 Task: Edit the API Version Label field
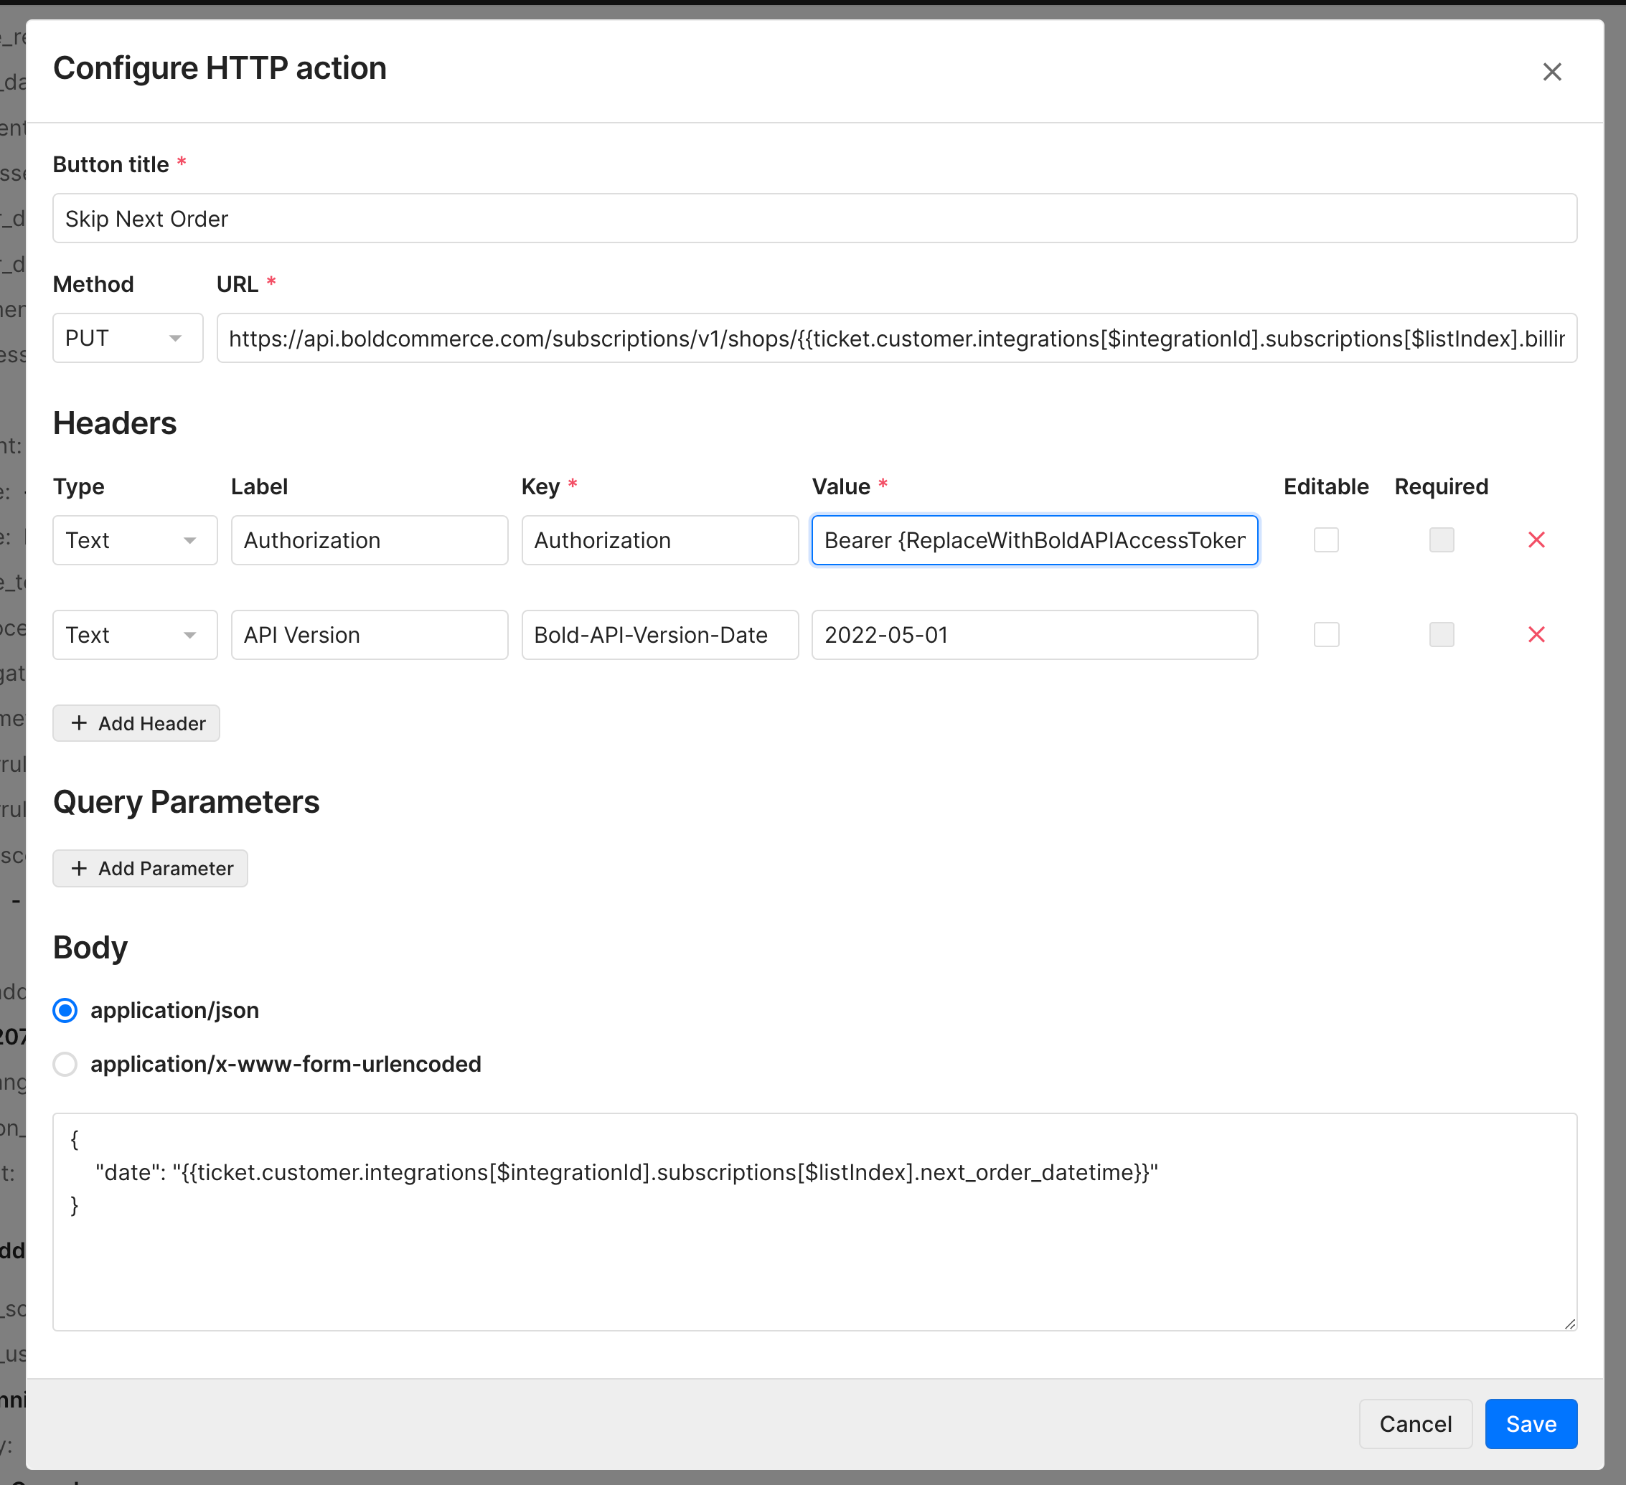(x=370, y=634)
